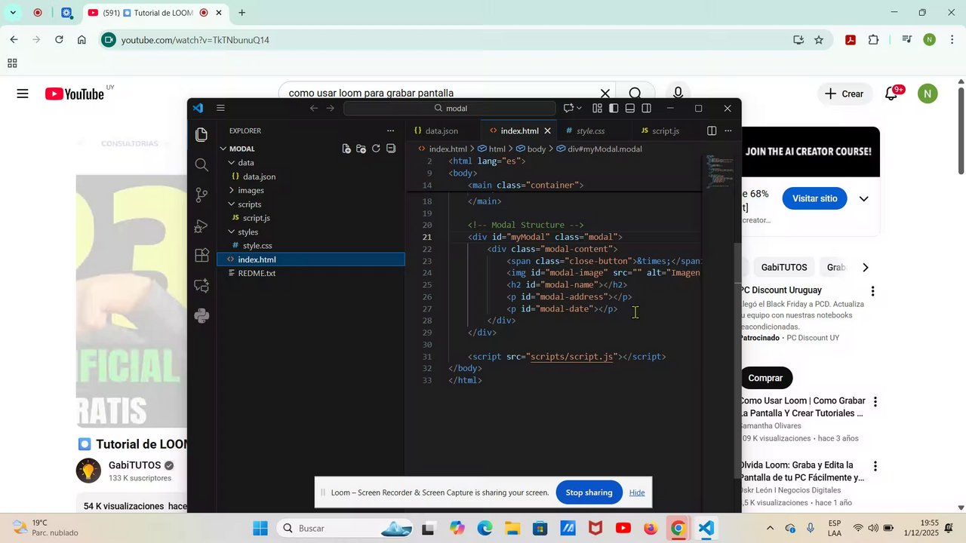Open Chrome tab search dropdown

pyautogui.click(x=13, y=13)
